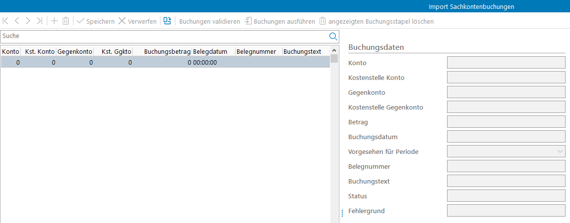This screenshot has height=223, width=570.
Task: Sort by Buchungsbetrag column header
Action: pyautogui.click(x=167, y=51)
